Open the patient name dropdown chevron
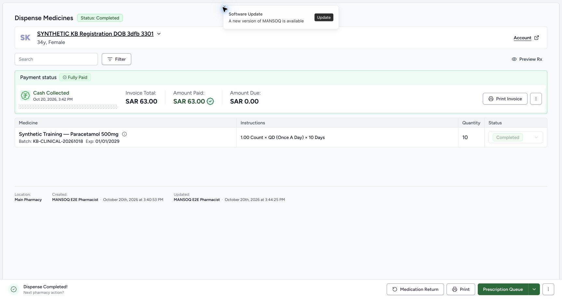 tap(159, 34)
